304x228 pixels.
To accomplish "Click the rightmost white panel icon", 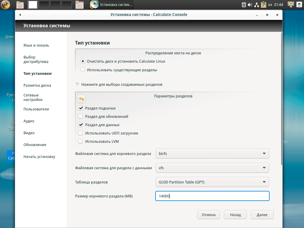I will [x=299, y=5].
